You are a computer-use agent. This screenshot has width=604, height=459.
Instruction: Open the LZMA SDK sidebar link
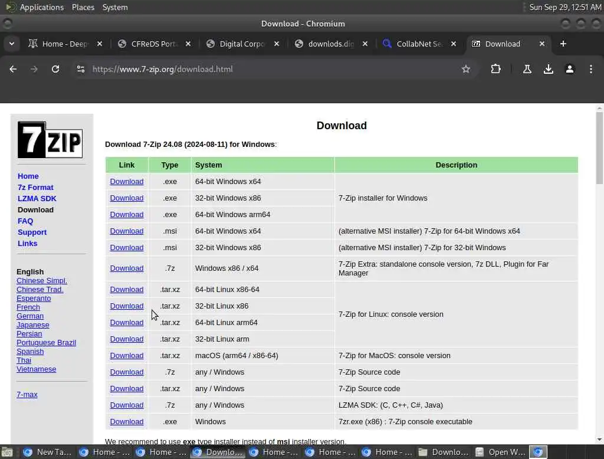tap(37, 198)
